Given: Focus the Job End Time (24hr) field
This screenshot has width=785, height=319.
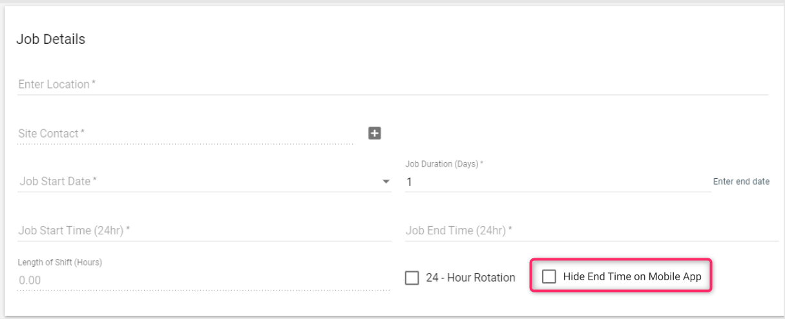Looking at the screenshot, I should 591,231.
